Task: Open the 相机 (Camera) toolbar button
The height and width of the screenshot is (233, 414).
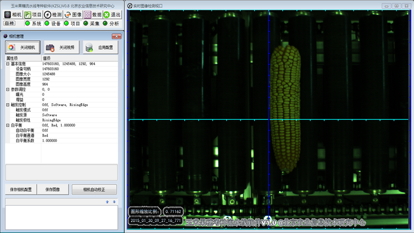Action: click(12, 15)
